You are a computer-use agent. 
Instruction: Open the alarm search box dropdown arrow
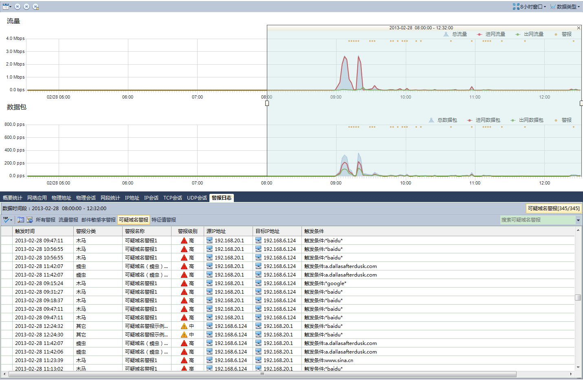[x=578, y=220]
